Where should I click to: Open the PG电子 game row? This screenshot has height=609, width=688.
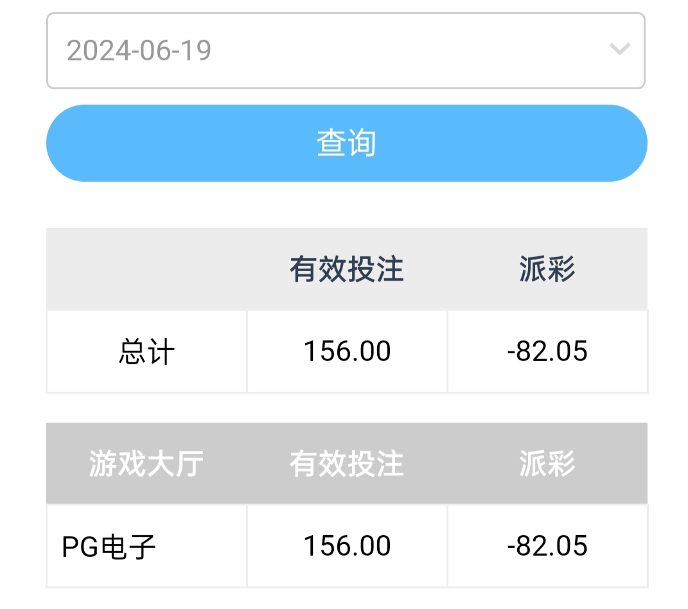tap(109, 547)
